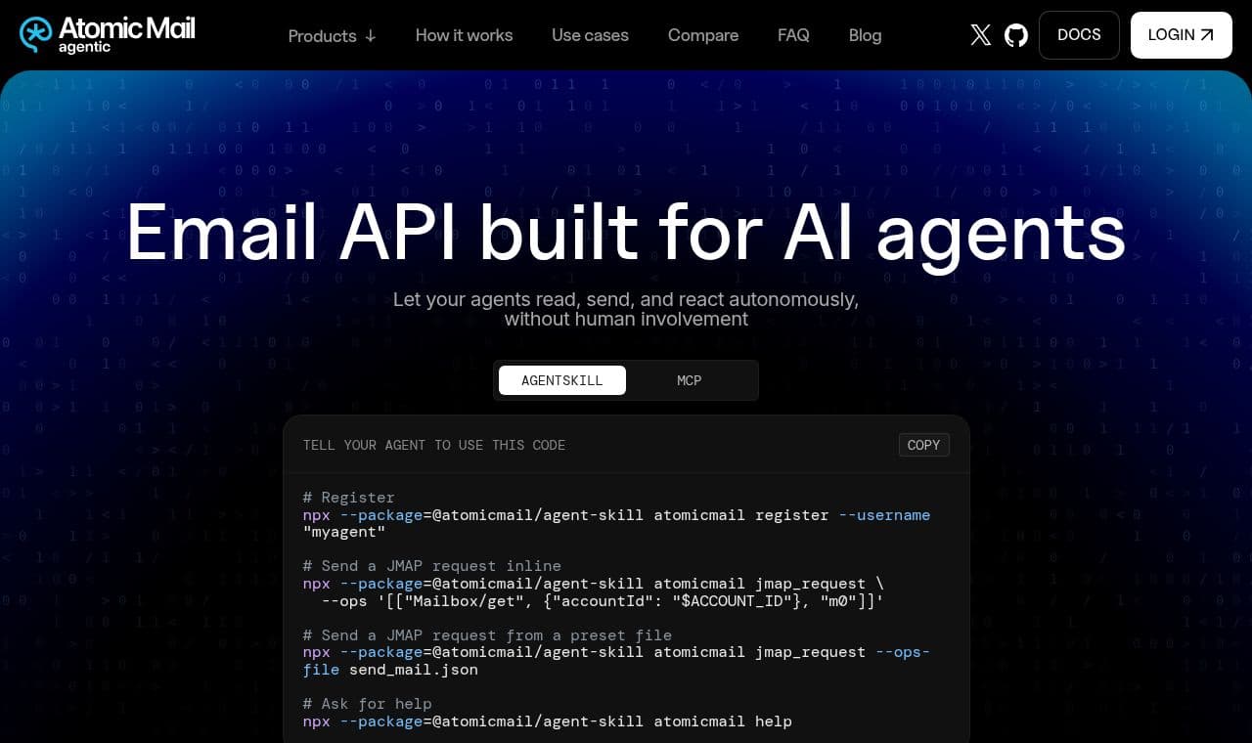Open the X (Twitter) profile icon
Viewport: 1252px width, 743px height.
pos(980,35)
